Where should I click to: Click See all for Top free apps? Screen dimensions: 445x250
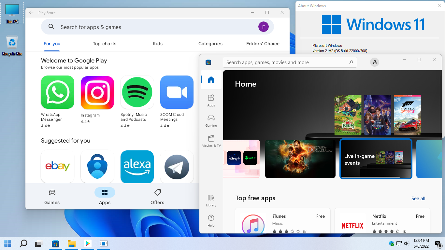coord(418,199)
